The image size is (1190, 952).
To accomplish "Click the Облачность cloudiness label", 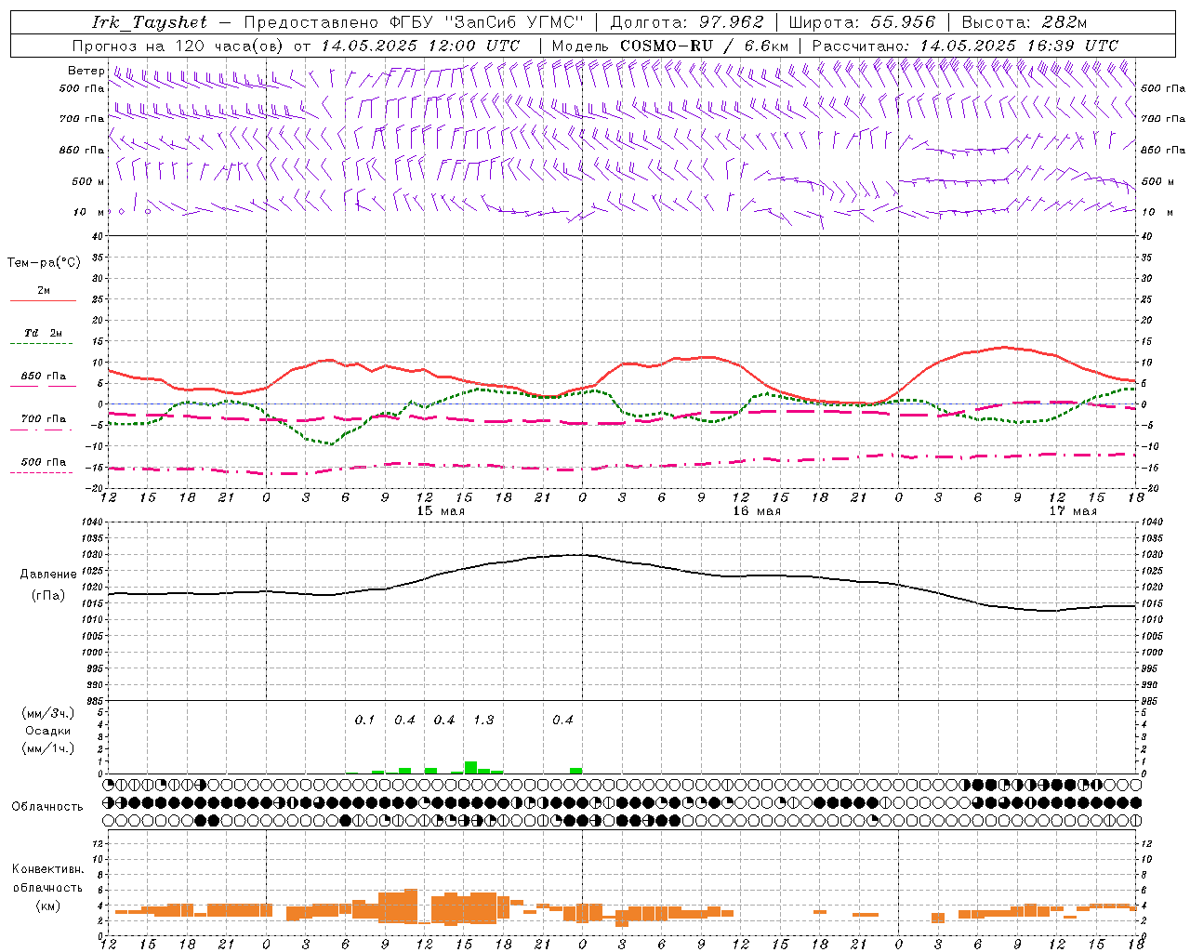I will [46, 806].
